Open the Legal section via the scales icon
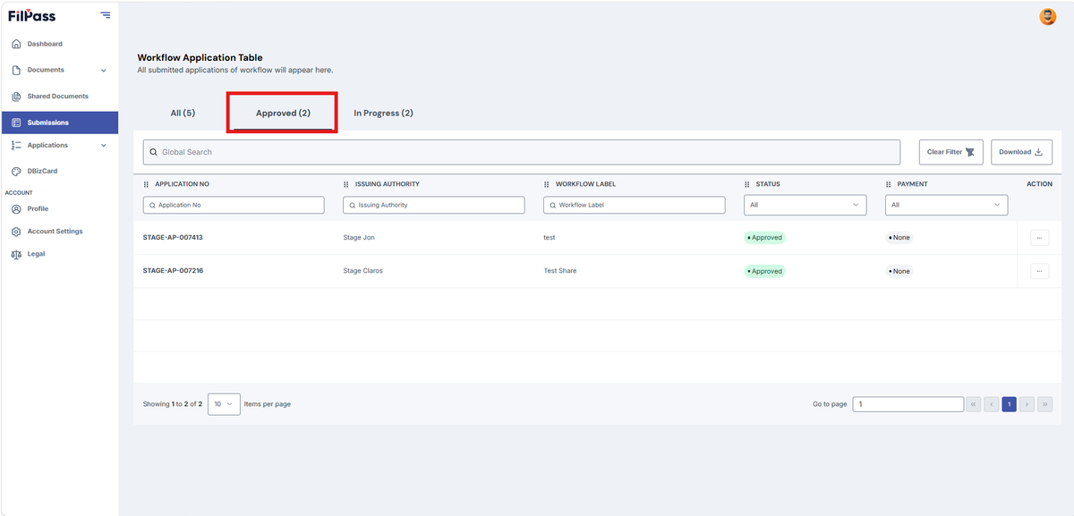 click(x=16, y=254)
